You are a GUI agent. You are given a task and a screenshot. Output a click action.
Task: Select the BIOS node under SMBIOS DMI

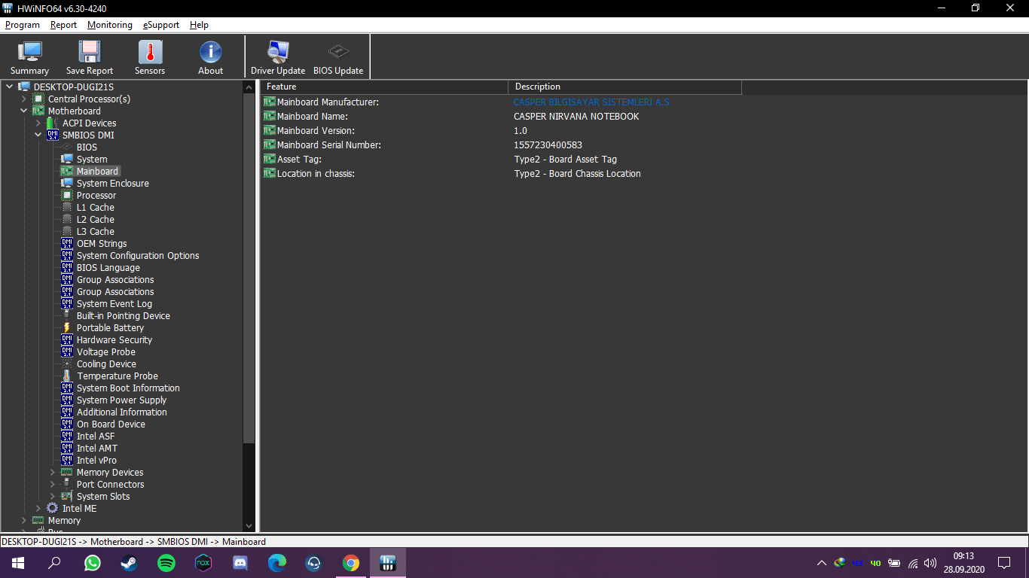(x=87, y=148)
